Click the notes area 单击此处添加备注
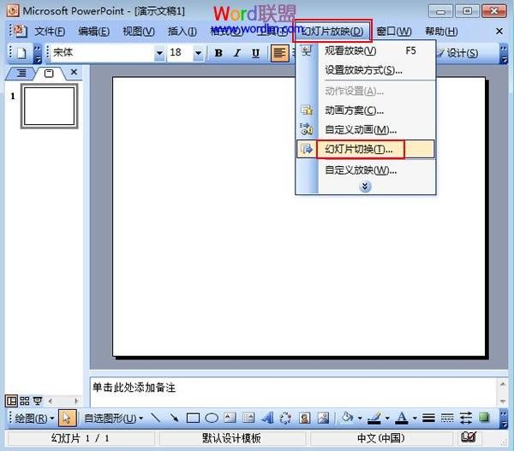The height and width of the screenshot is (451, 514). pos(294,391)
